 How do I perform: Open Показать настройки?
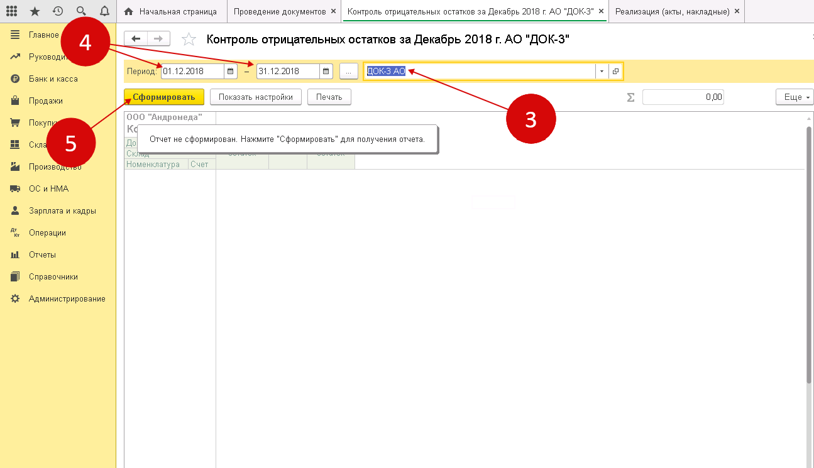(x=256, y=97)
